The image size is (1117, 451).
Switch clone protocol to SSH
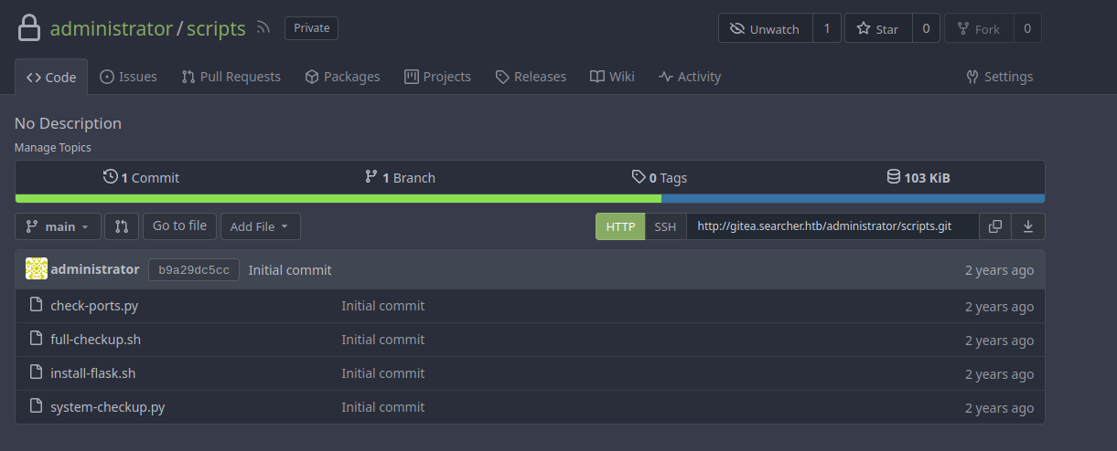(x=665, y=226)
